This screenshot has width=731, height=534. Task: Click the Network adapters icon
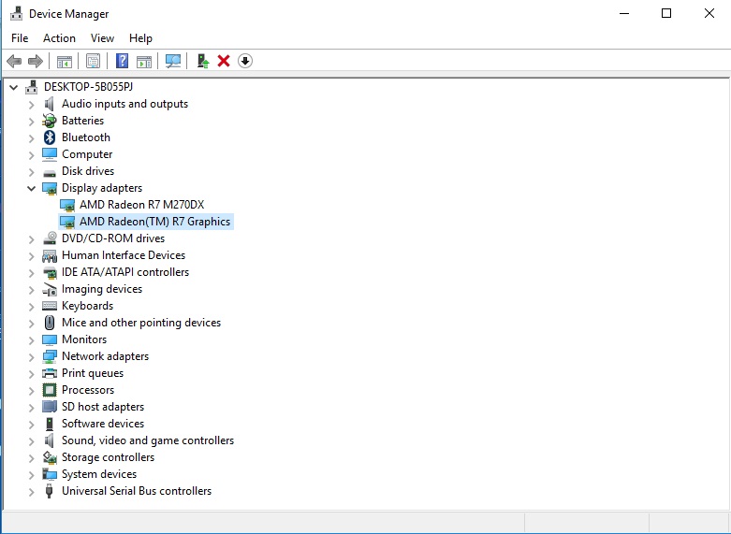click(x=50, y=356)
